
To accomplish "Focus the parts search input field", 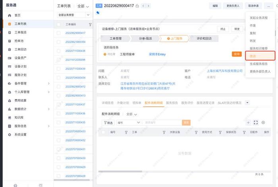I will [162, 123].
